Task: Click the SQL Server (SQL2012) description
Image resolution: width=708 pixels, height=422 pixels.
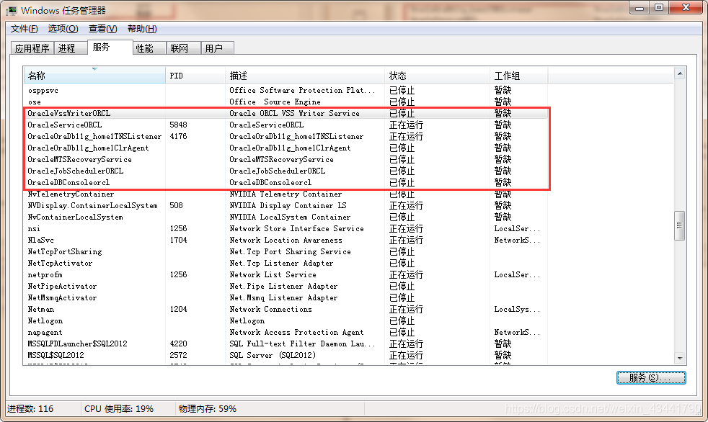Action: pos(273,355)
